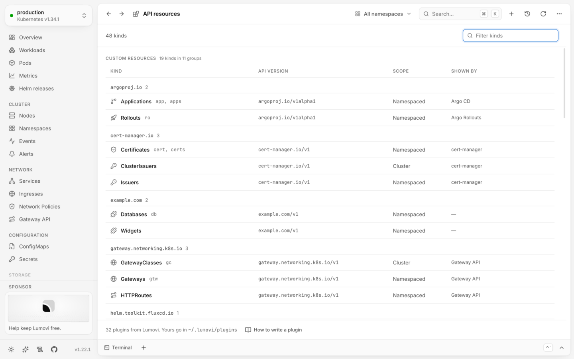Open the Rollouts kind row
This screenshot has width=574, height=359.
330,118
